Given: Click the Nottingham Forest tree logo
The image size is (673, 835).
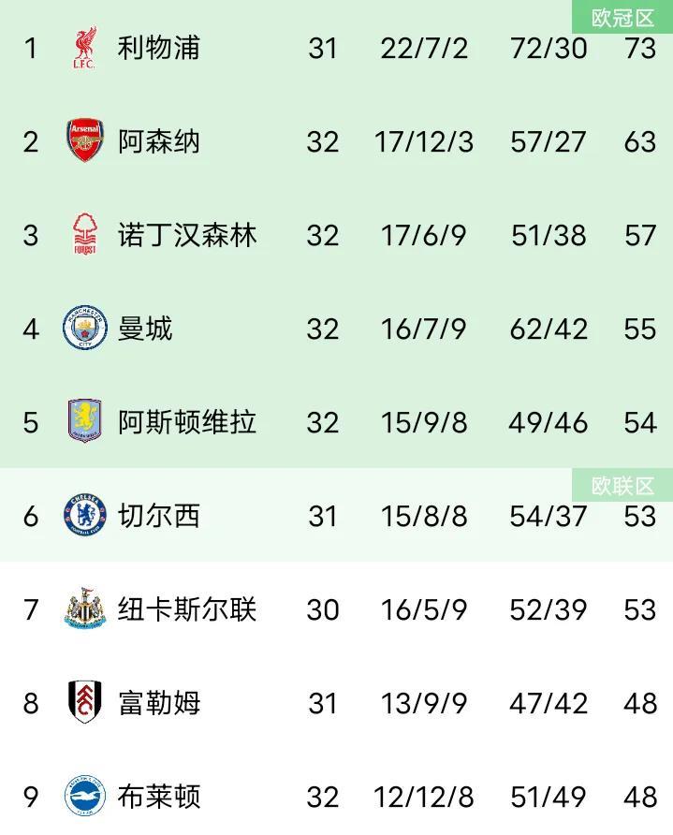Looking at the screenshot, I should click(x=84, y=234).
